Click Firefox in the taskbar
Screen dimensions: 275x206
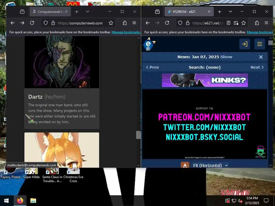pos(20,201)
